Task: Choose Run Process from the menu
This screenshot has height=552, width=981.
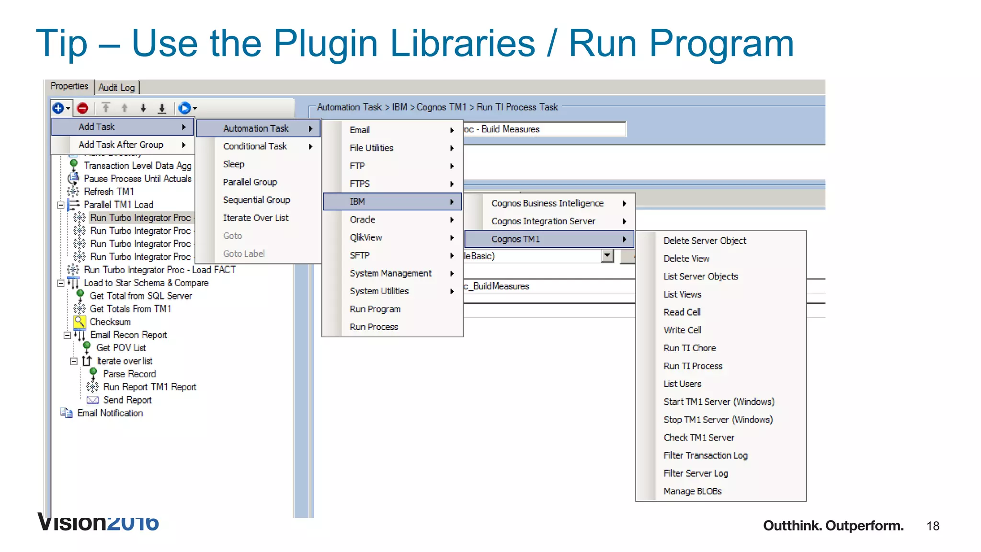Action: [392, 327]
